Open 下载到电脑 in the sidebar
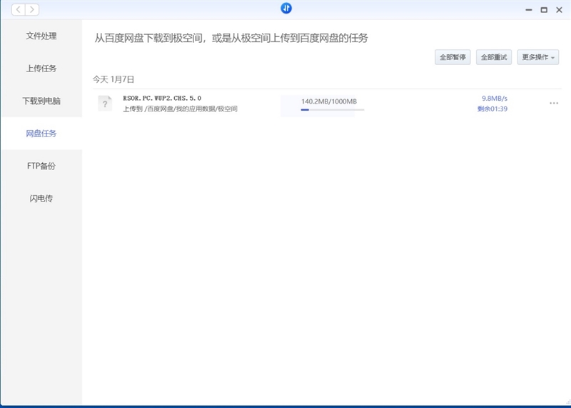 pos(41,101)
